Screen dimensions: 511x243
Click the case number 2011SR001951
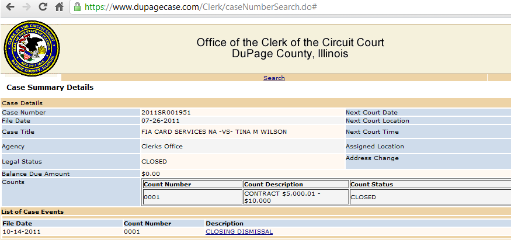[166, 113]
